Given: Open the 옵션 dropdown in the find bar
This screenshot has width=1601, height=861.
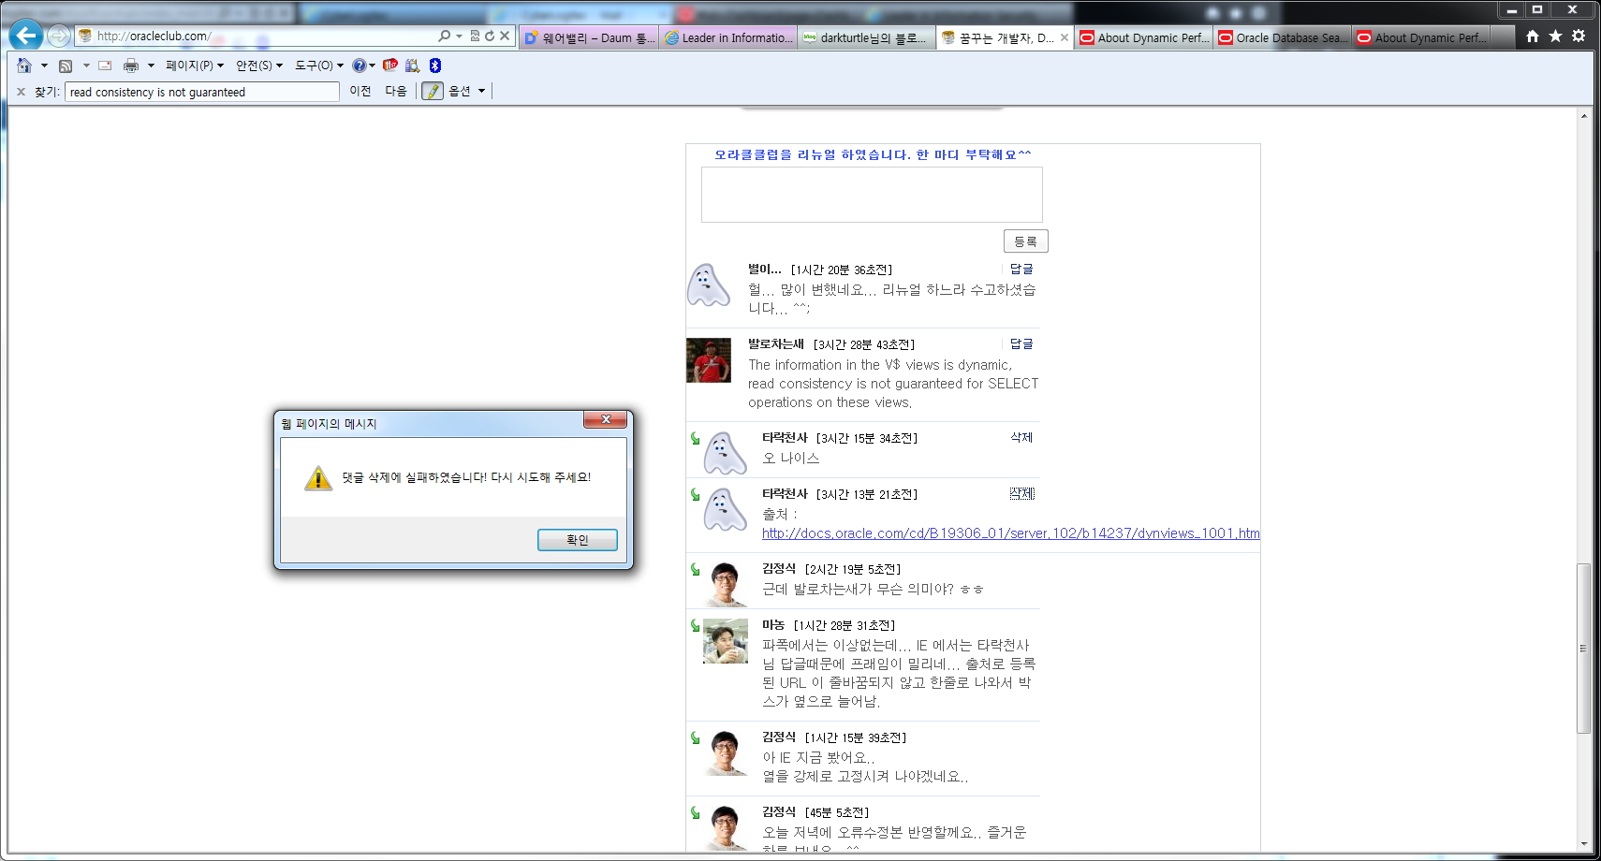Looking at the screenshot, I should (x=467, y=91).
